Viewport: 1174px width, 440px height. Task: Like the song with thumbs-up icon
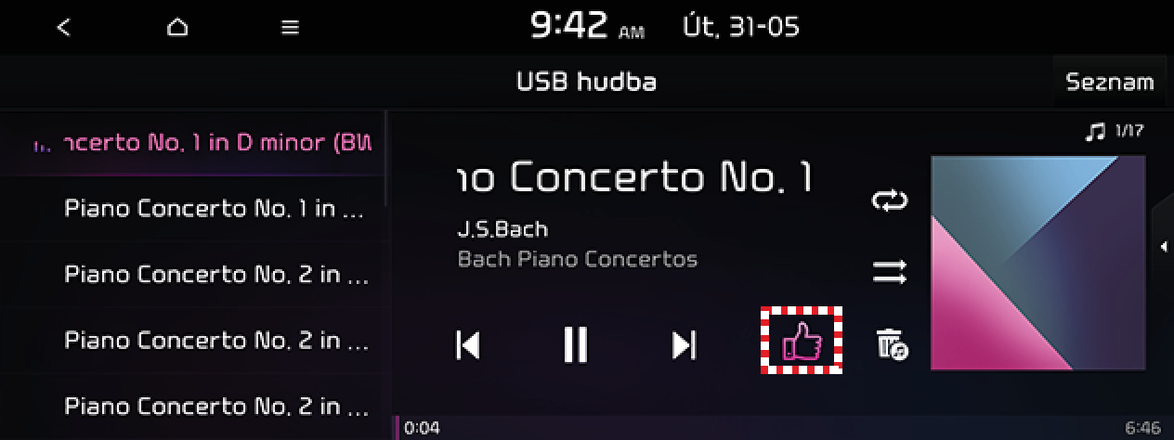[x=802, y=340]
